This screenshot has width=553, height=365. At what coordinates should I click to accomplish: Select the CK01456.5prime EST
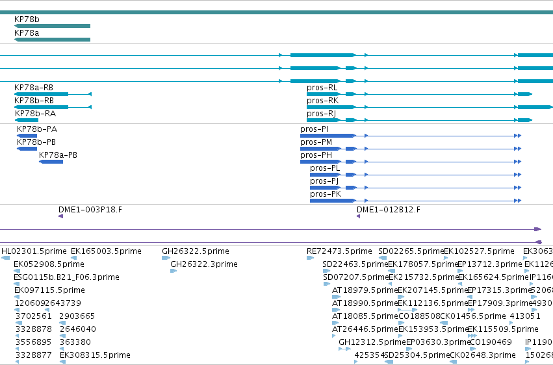click(444, 323)
